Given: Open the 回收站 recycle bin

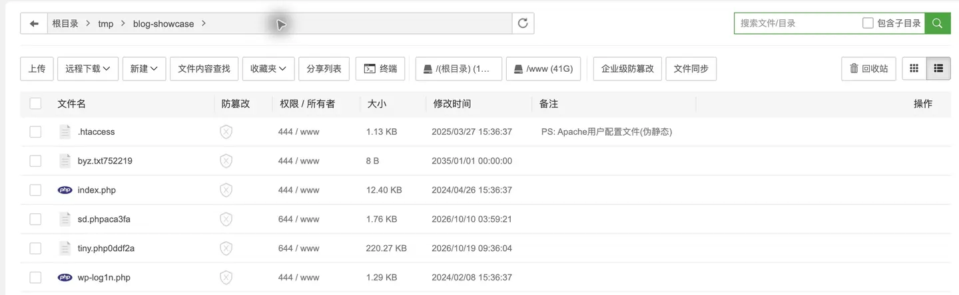Looking at the screenshot, I should pos(868,68).
